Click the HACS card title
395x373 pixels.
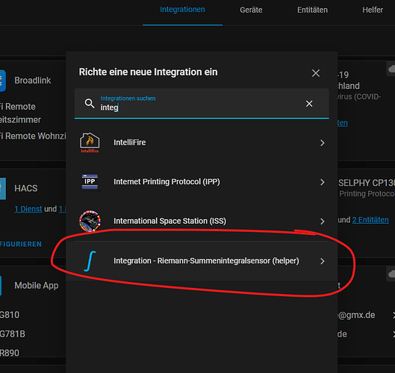click(26, 189)
